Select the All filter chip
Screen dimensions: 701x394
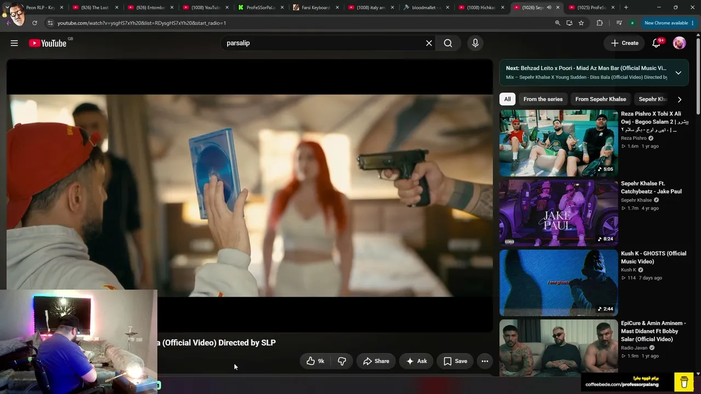(507, 99)
